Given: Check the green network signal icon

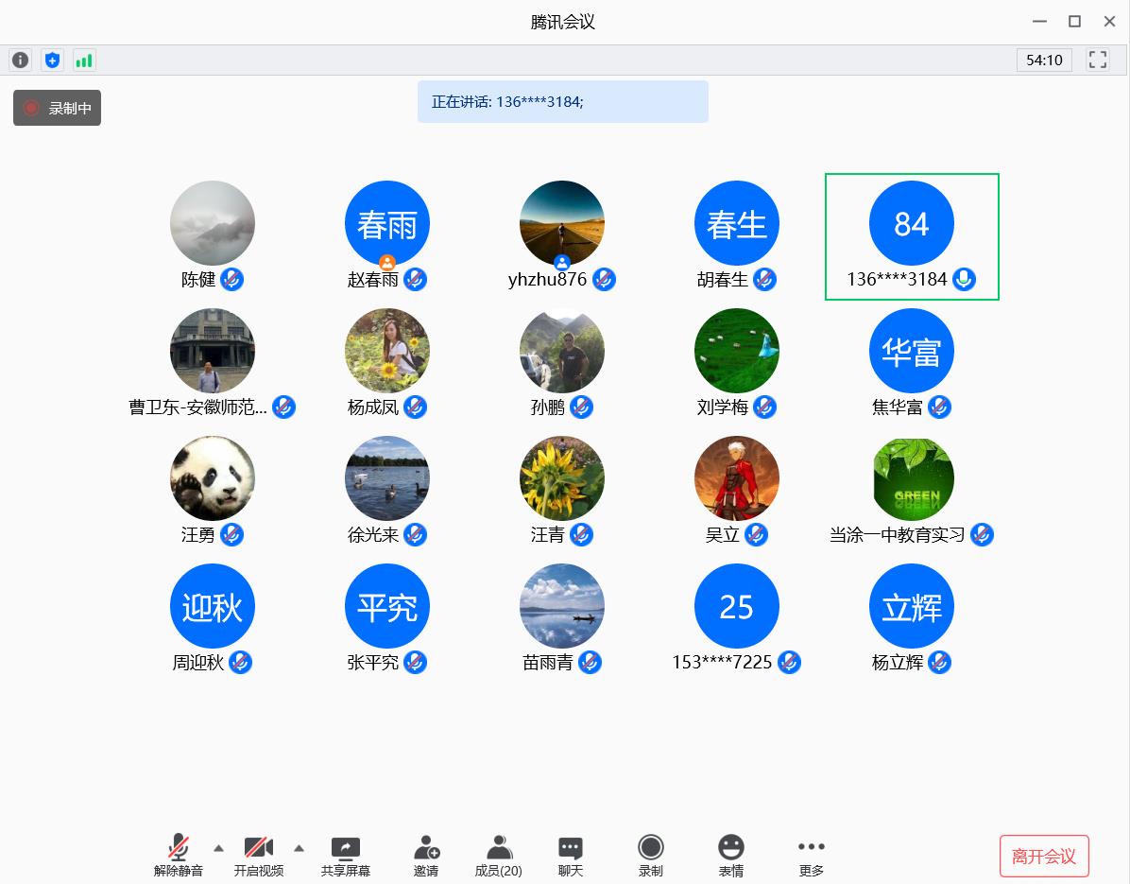Looking at the screenshot, I should click(x=84, y=61).
